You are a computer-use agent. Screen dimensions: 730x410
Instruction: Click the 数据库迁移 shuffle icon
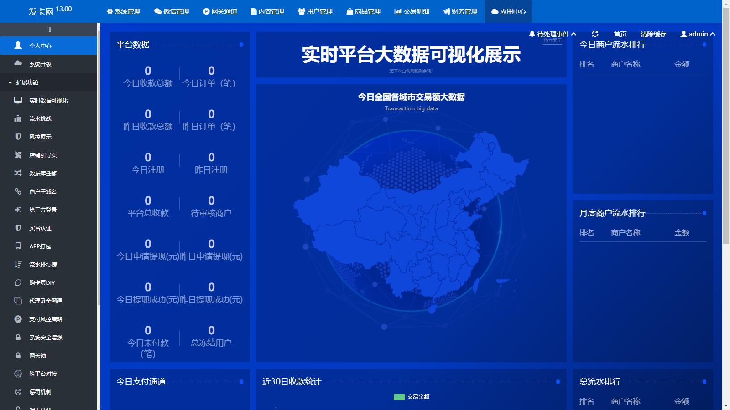tap(18, 173)
